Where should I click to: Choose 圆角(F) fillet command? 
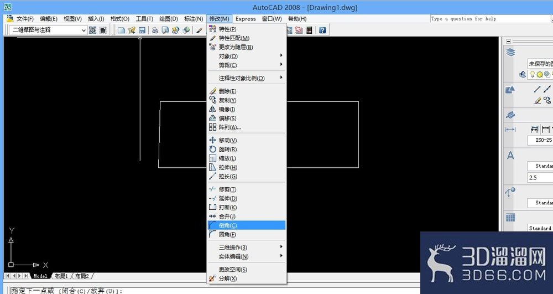pyautogui.click(x=247, y=234)
